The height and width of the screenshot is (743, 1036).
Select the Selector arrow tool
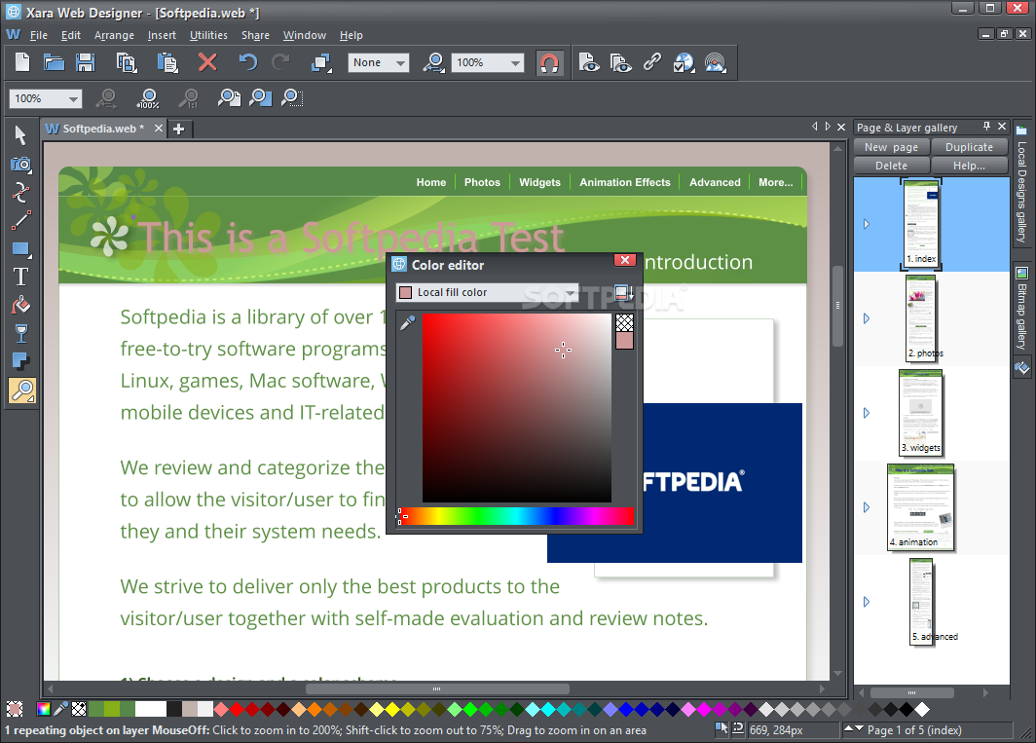[x=20, y=134]
